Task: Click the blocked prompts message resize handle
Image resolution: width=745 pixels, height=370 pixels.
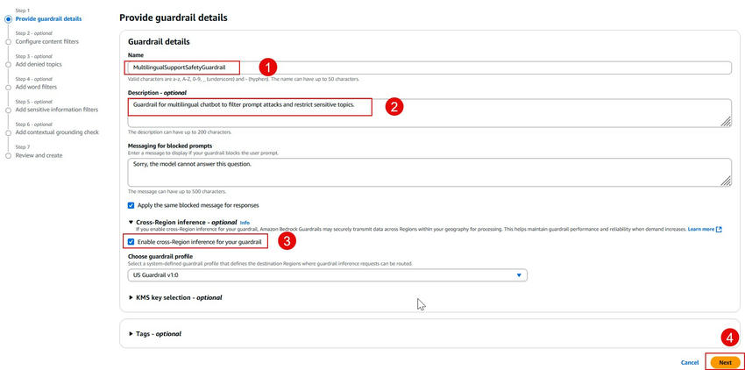Action: click(x=726, y=181)
